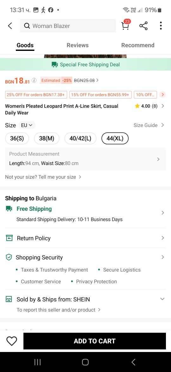The image size is (171, 372).
Task: Tap the Android home navigation button
Action: pyautogui.click(x=85, y=362)
